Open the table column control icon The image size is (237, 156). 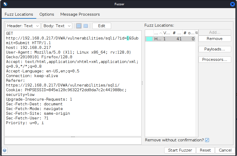197,33
